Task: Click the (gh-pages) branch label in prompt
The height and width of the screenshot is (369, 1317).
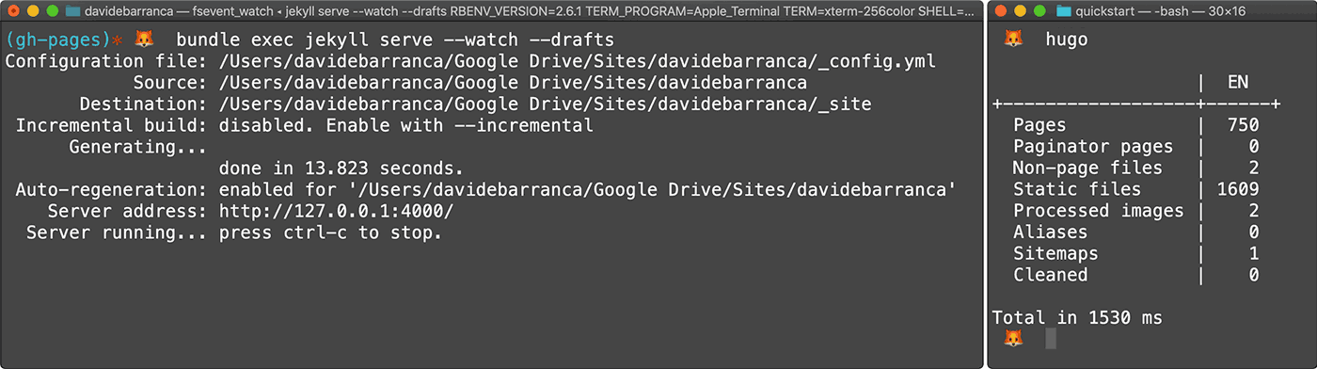Action: tap(57, 40)
